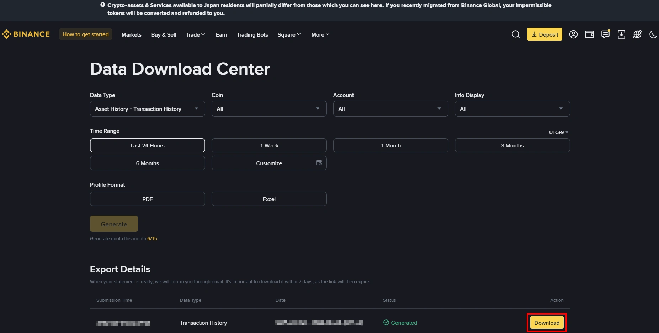Click the Status column header

(x=389, y=300)
